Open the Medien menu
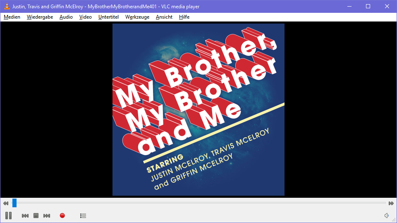This screenshot has width=397, height=223. pyautogui.click(x=12, y=17)
